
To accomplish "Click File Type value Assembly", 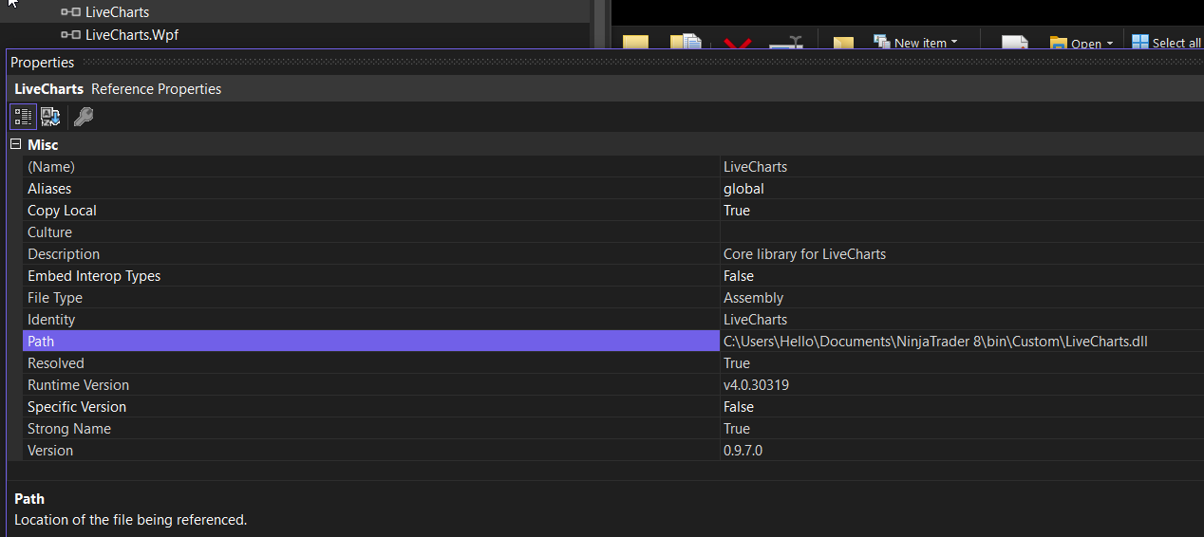I will tap(753, 298).
